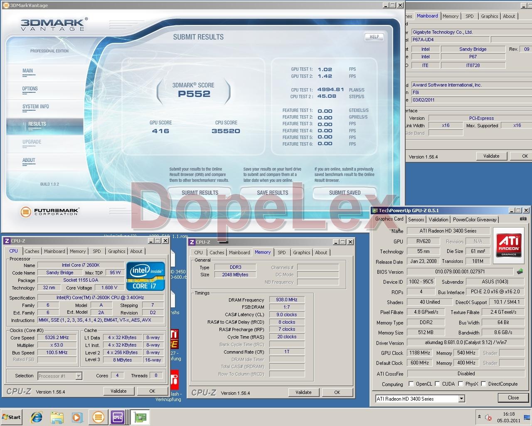Enable the DirectCompute checkbox
The height and width of the screenshot is (426, 532).
tap(483, 384)
